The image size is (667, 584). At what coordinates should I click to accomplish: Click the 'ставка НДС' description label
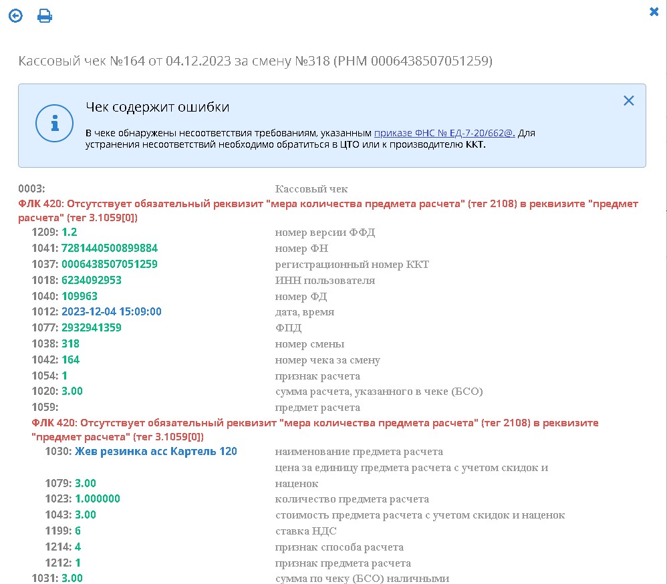[305, 531]
